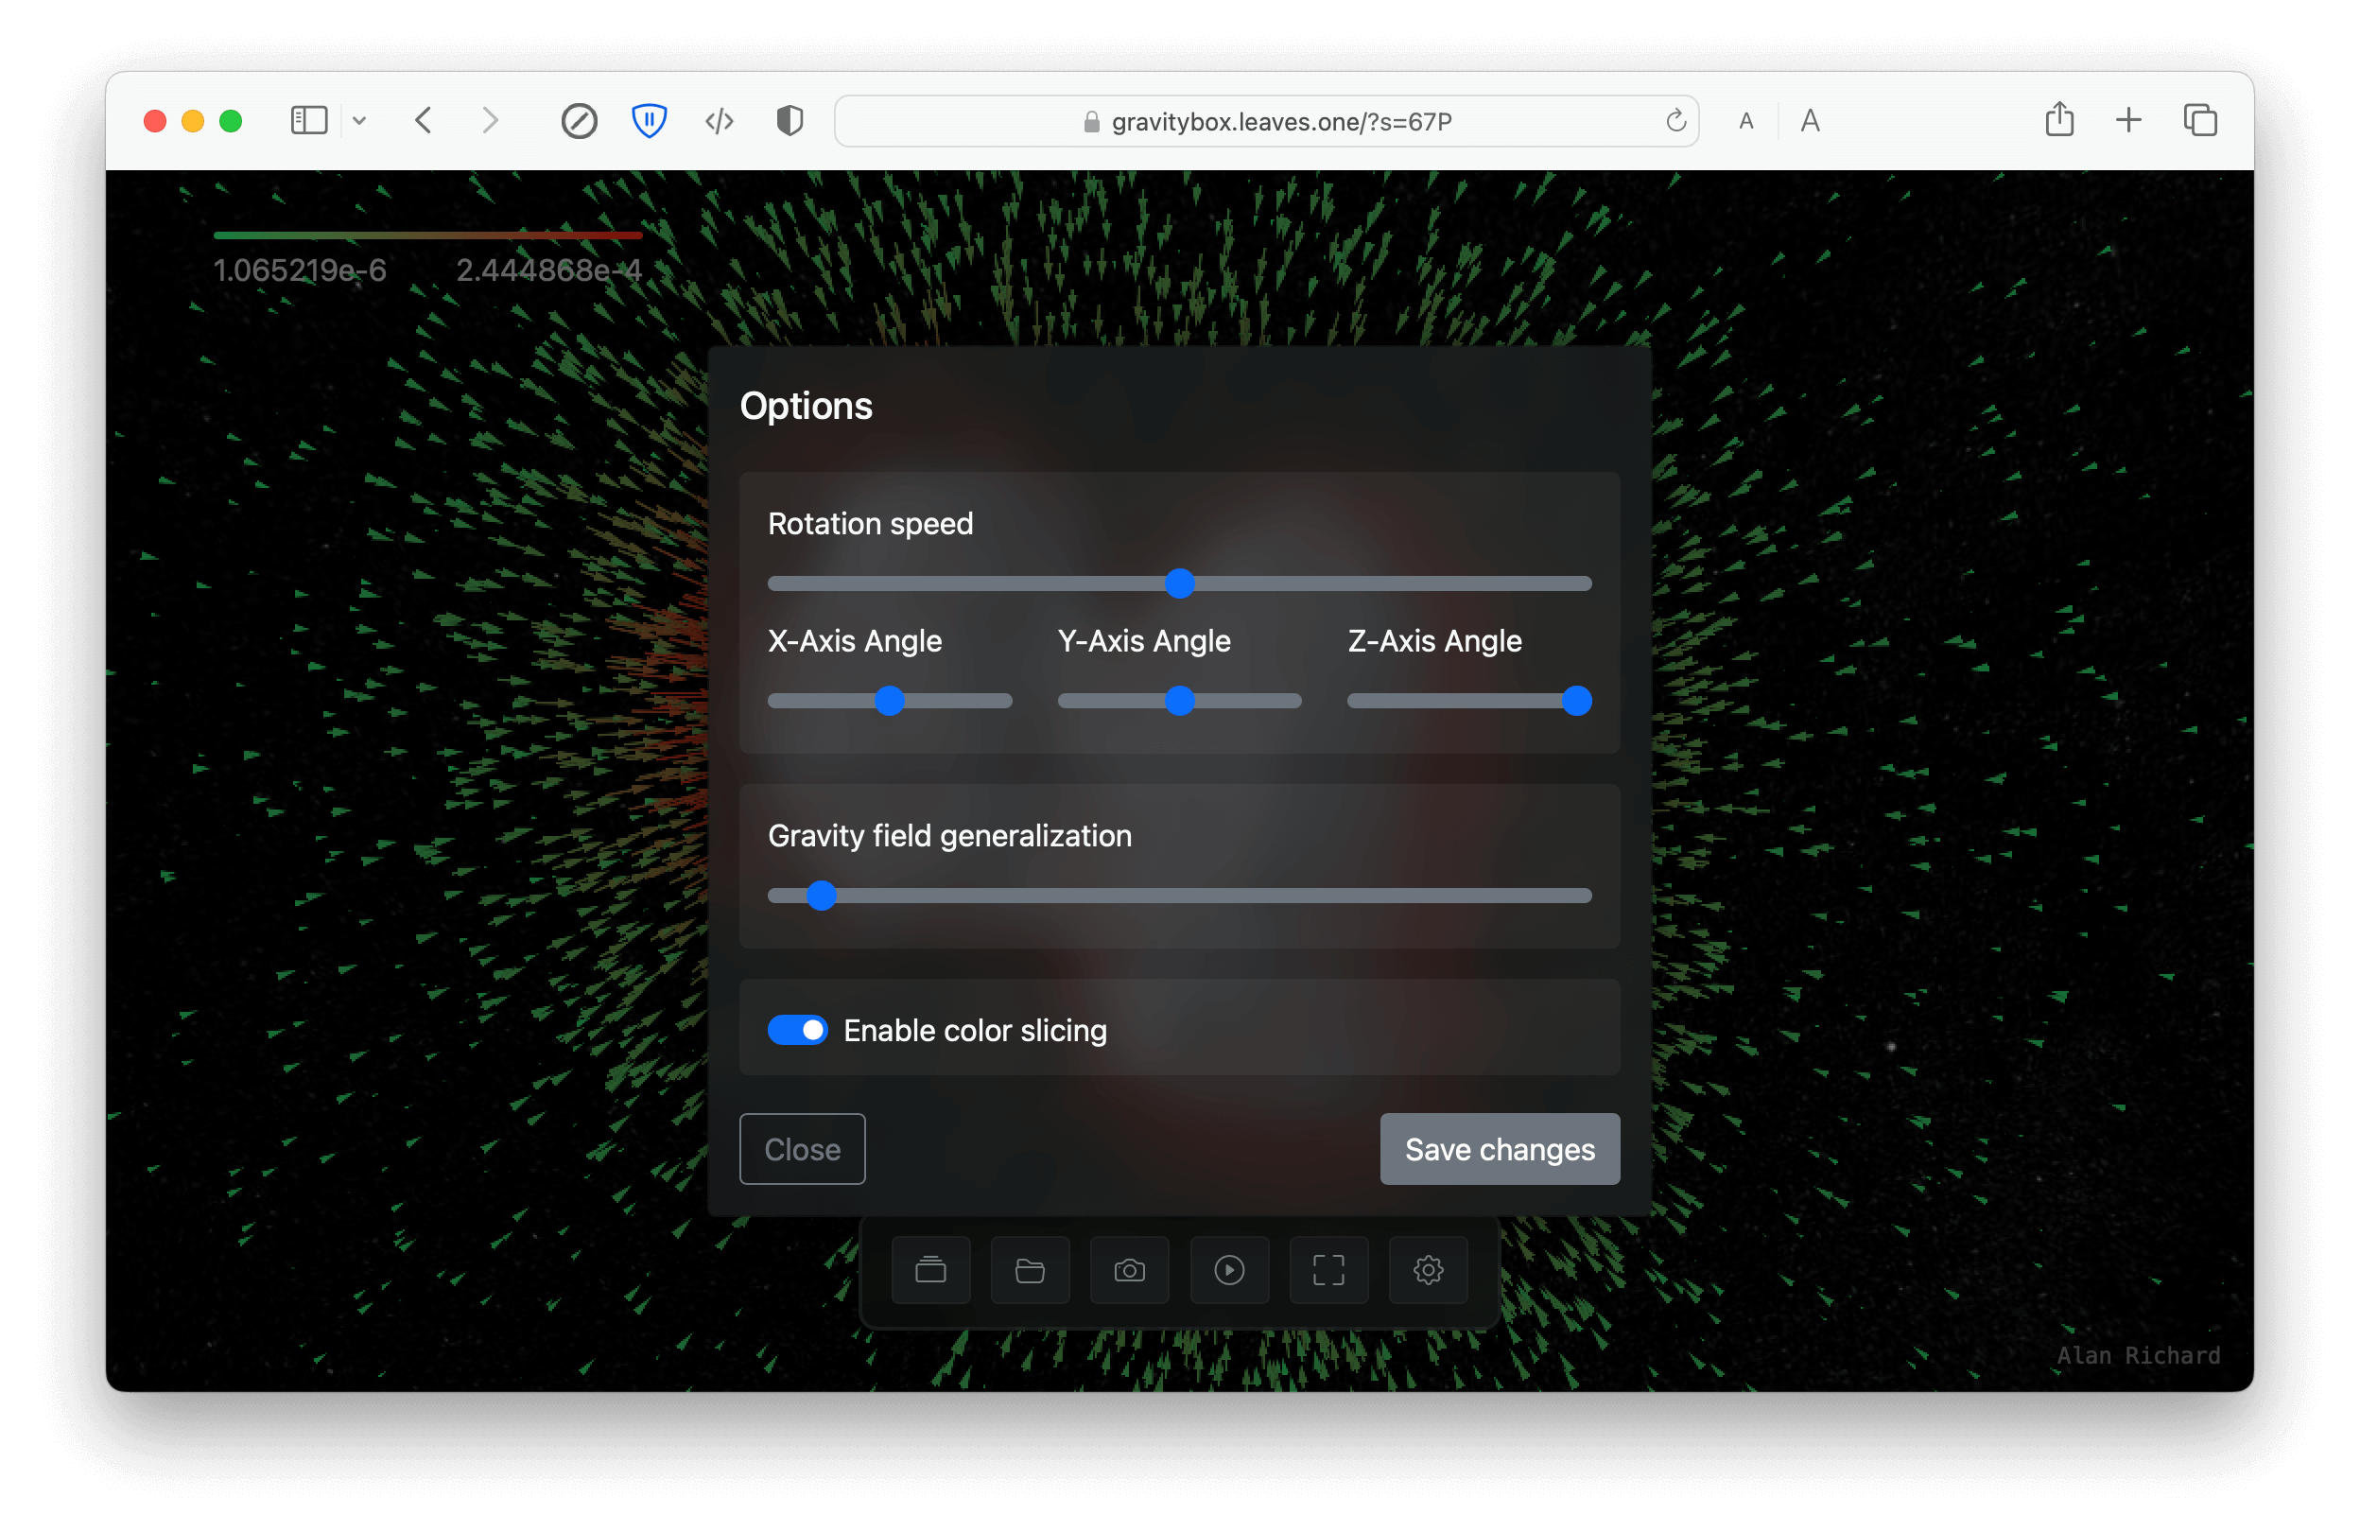
Task: Toggle the Safari sidebar button
Action: (x=308, y=121)
